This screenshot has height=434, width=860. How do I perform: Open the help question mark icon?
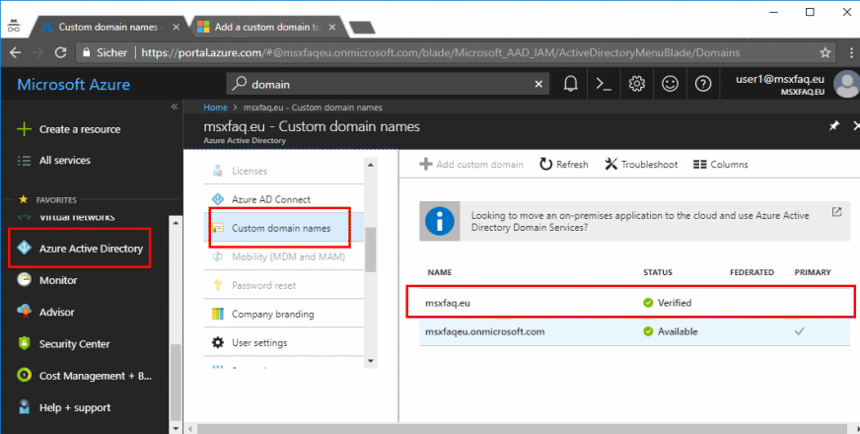pos(702,84)
